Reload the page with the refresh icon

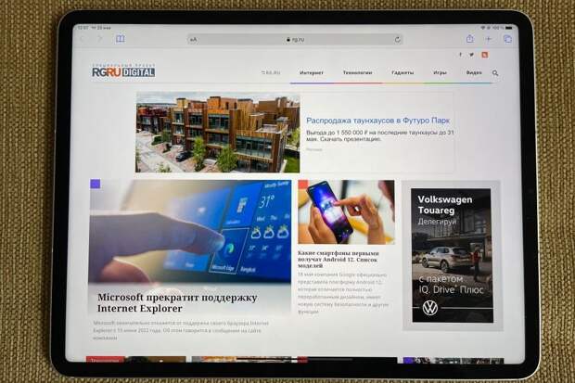point(398,39)
